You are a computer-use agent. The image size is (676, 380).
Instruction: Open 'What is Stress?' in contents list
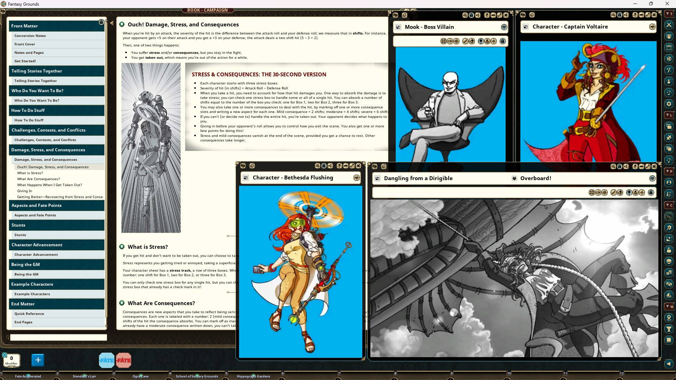[x=30, y=173]
